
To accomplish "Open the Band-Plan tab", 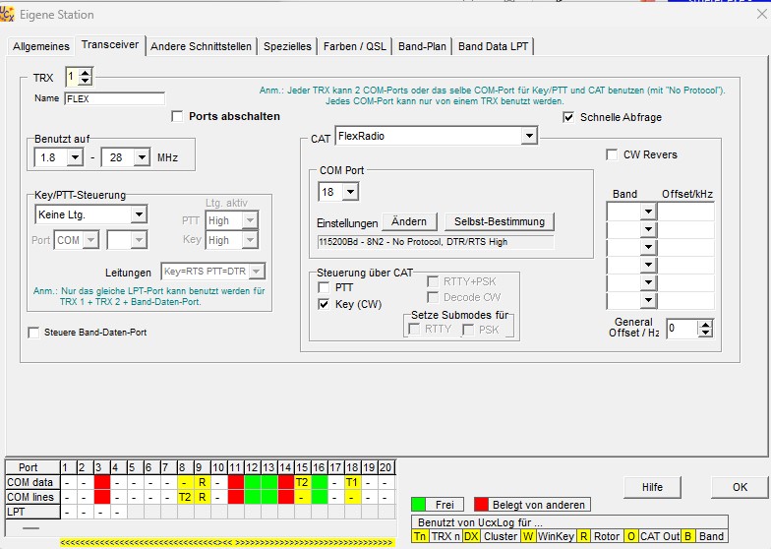I will click(423, 46).
